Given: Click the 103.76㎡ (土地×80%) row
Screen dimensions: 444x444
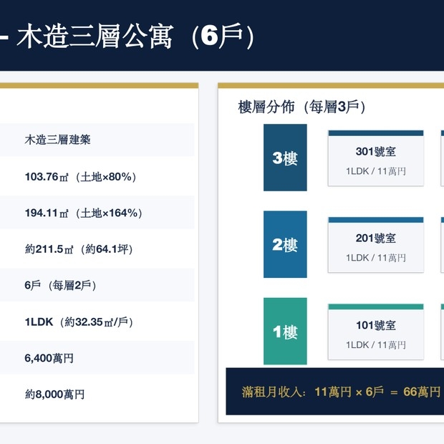Looking at the screenshot, I should pyautogui.click(x=97, y=177).
